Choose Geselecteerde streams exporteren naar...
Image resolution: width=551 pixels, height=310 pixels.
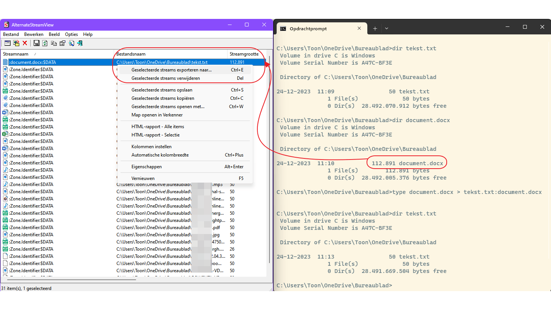[x=185, y=70]
